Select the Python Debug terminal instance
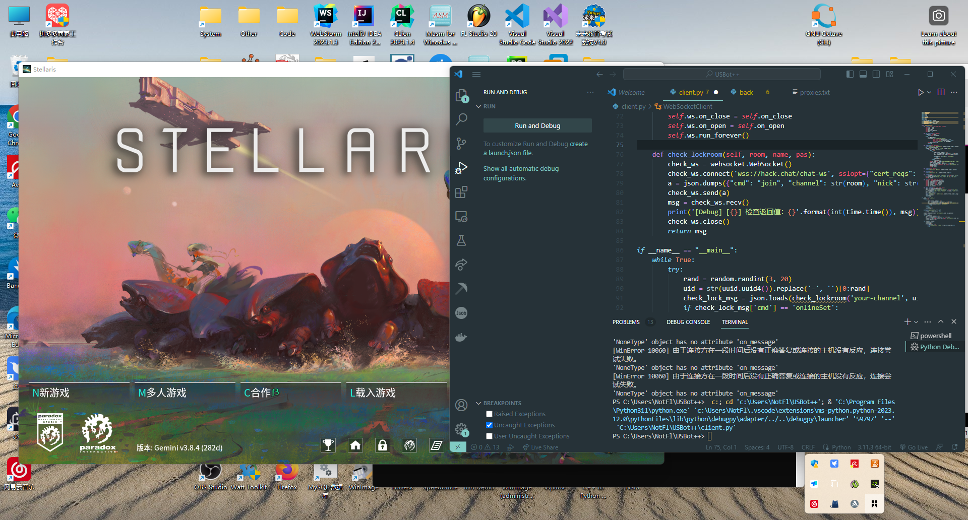 935,347
